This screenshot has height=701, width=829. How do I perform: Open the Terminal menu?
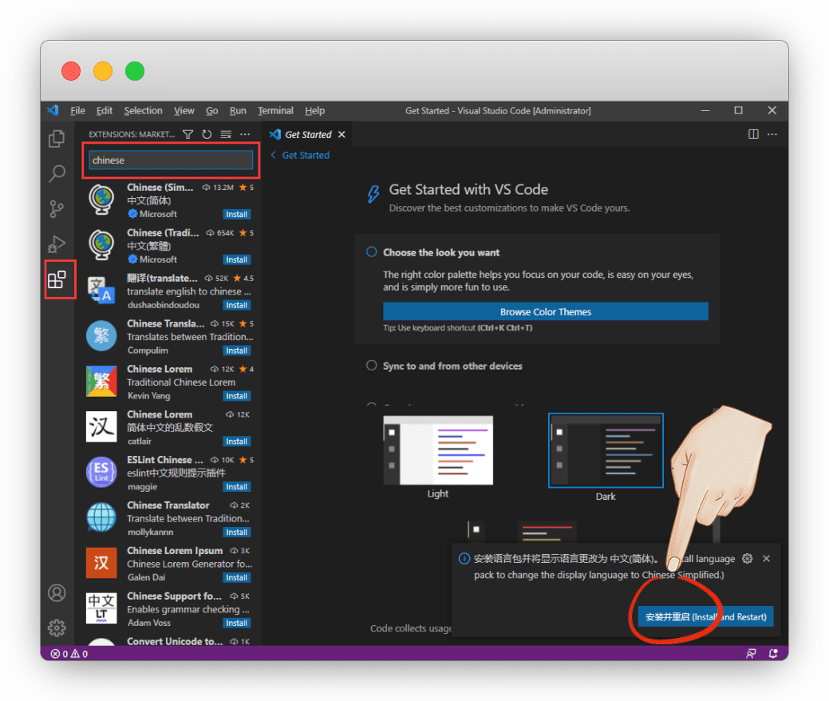[275, 111]
